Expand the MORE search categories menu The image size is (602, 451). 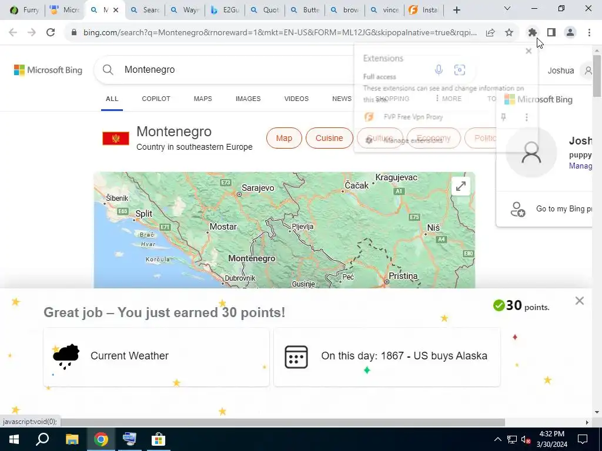tap(448, 99)
